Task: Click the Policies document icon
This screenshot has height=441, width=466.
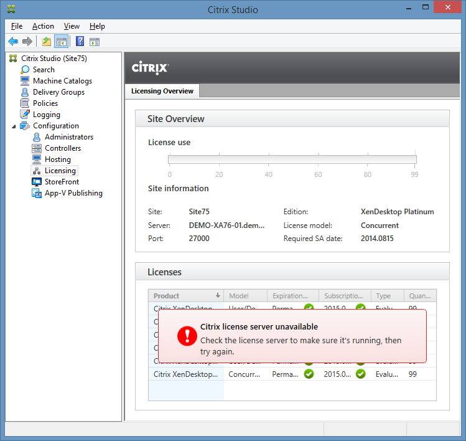Action: (x=25, y=103)
